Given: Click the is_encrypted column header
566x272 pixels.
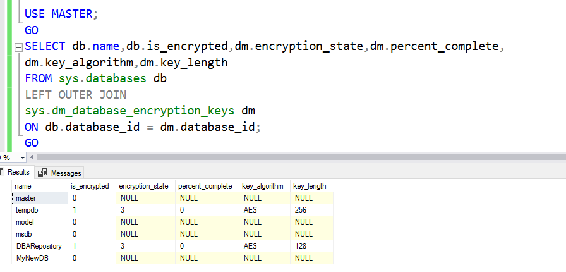Looking at the screenshot, I should (91, 186).
